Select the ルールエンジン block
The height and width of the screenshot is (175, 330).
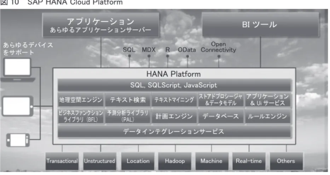pyautogui.click(x=267, y=116)
